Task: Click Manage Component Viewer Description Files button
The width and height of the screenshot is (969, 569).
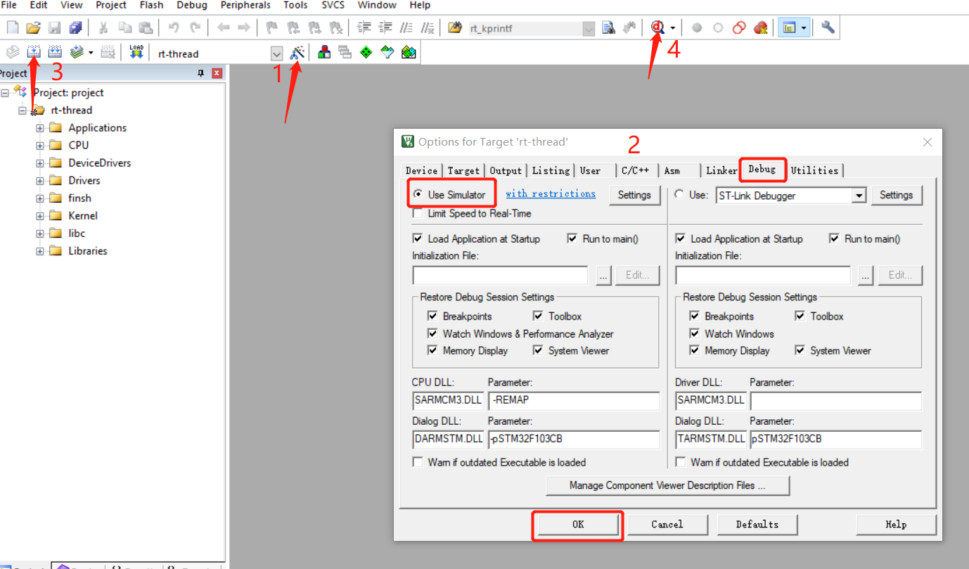Action: (667, 485)
